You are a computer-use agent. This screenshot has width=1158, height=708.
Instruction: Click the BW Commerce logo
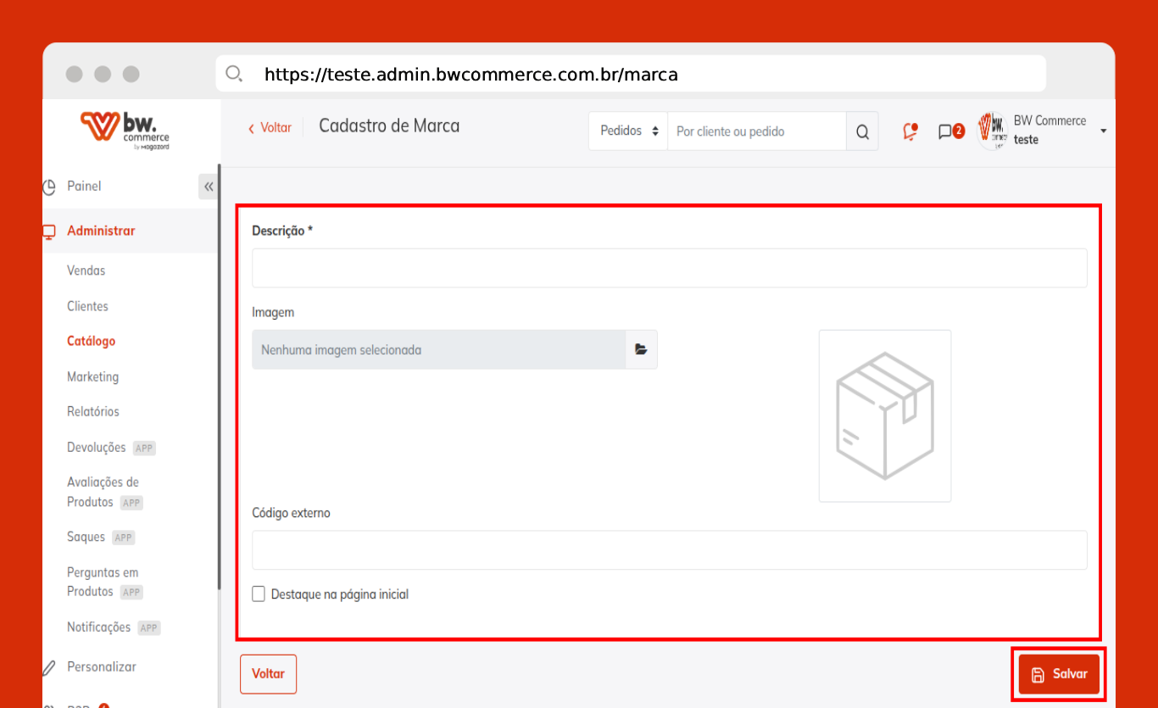pyautogui.click(x=125, y=130)
